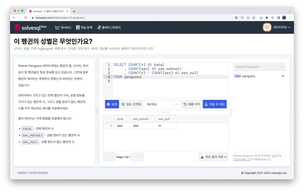Open a new browser tab
The image size is (304, 193).
coord(74,11)
